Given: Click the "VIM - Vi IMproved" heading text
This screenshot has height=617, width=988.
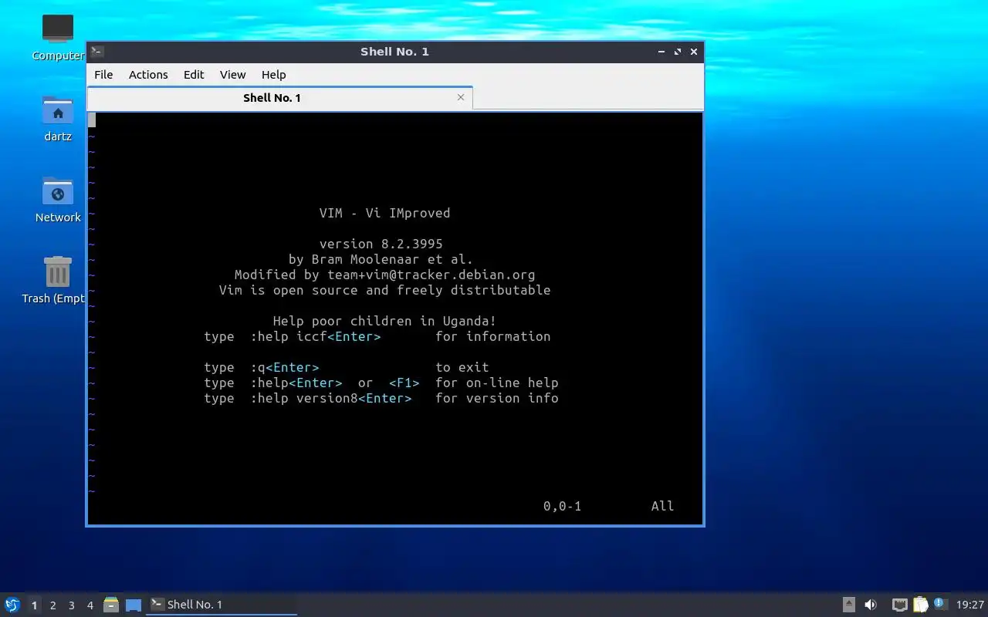Looking at the screenshot, I should (x=384, y=213).
